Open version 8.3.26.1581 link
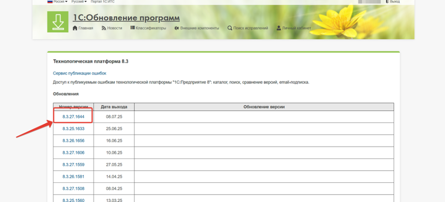This screenshot has height=202, width=445. [x=73, y=176]
